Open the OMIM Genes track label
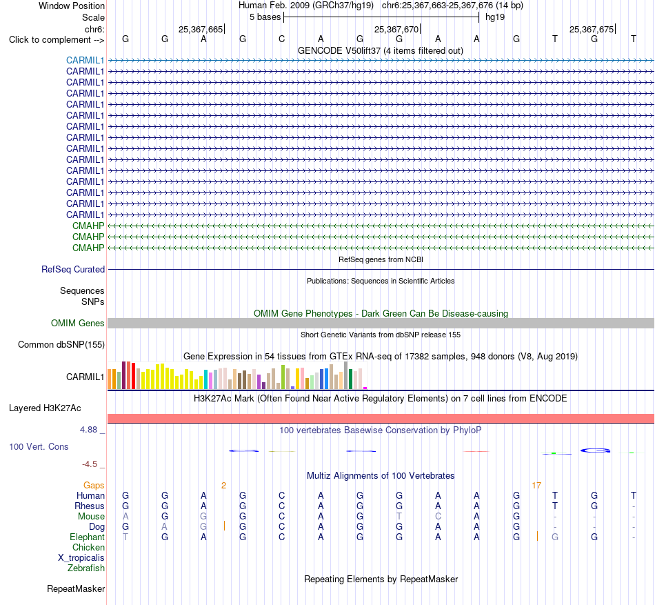The width and height of the screenshot is (655, 605). coord(77,323)
